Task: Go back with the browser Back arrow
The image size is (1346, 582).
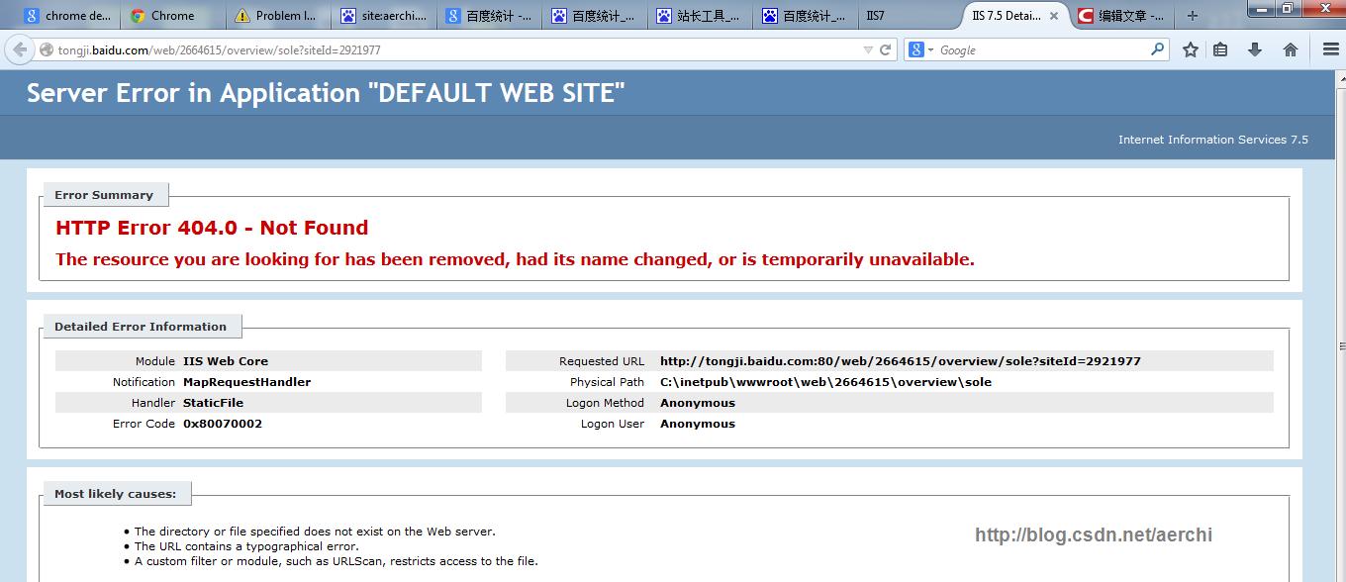Action: click(x=19, y=49)
